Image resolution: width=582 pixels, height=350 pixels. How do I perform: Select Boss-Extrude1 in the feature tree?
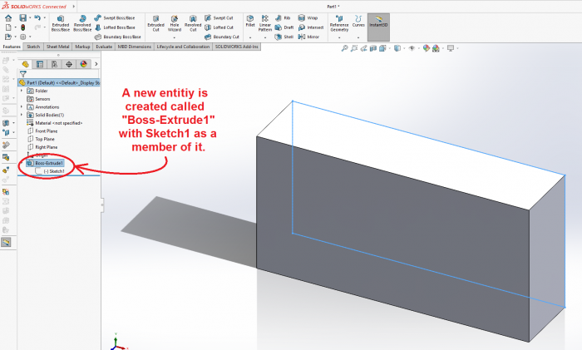pyautogui.click(x=49, y=163)
